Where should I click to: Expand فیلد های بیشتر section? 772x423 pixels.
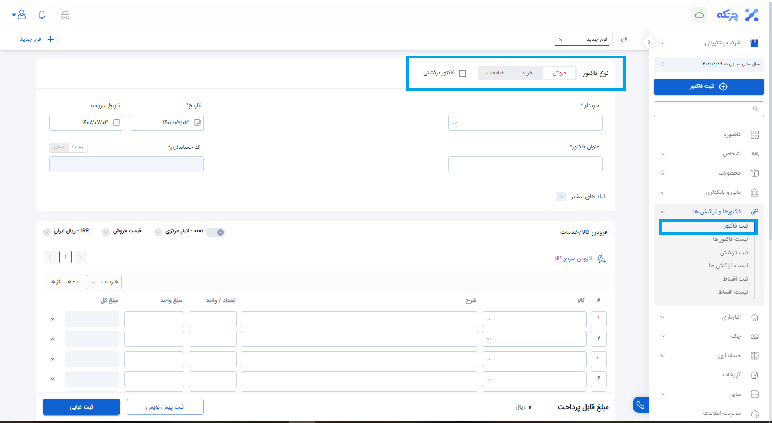561,197
